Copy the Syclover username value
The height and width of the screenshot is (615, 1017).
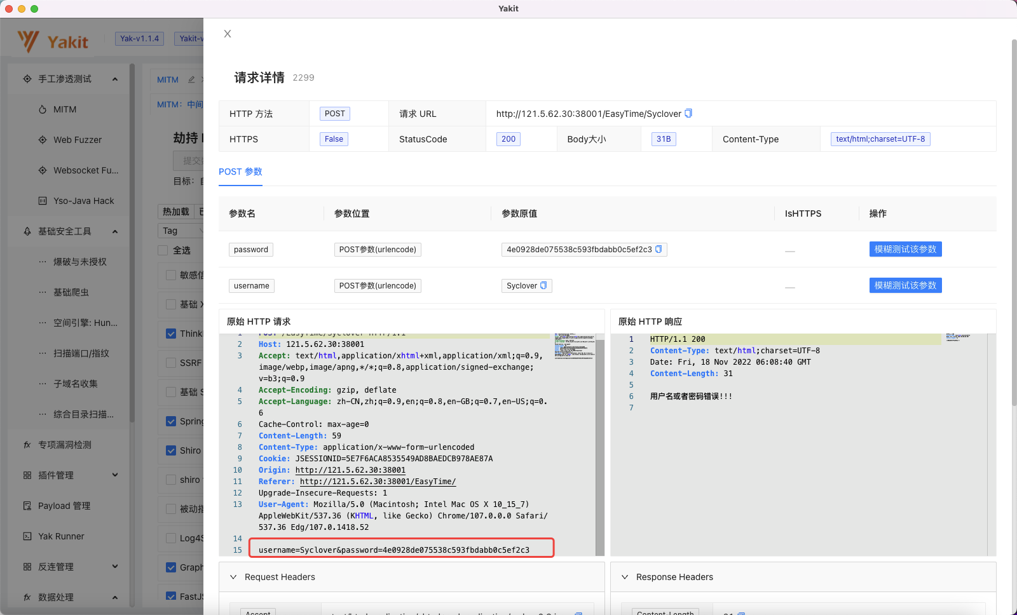(543, 285)
